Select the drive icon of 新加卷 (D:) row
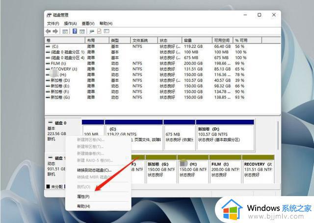The height and width of the screenshot is (223, 314). [48, 80]
